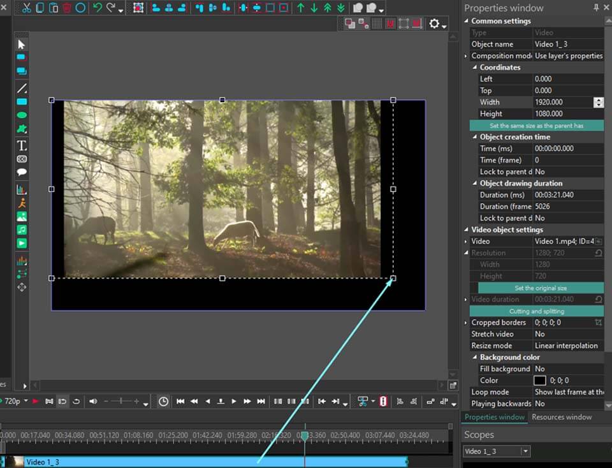Mute the preview volume speaker icon

click(x=94, y=401)
